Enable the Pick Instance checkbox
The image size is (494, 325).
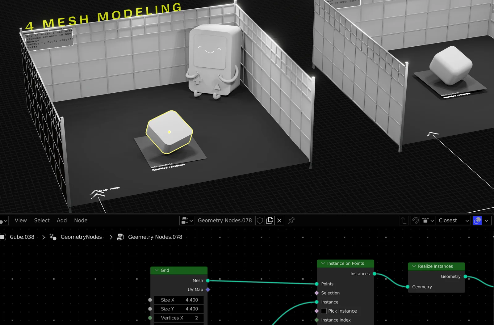click(324, 311)
